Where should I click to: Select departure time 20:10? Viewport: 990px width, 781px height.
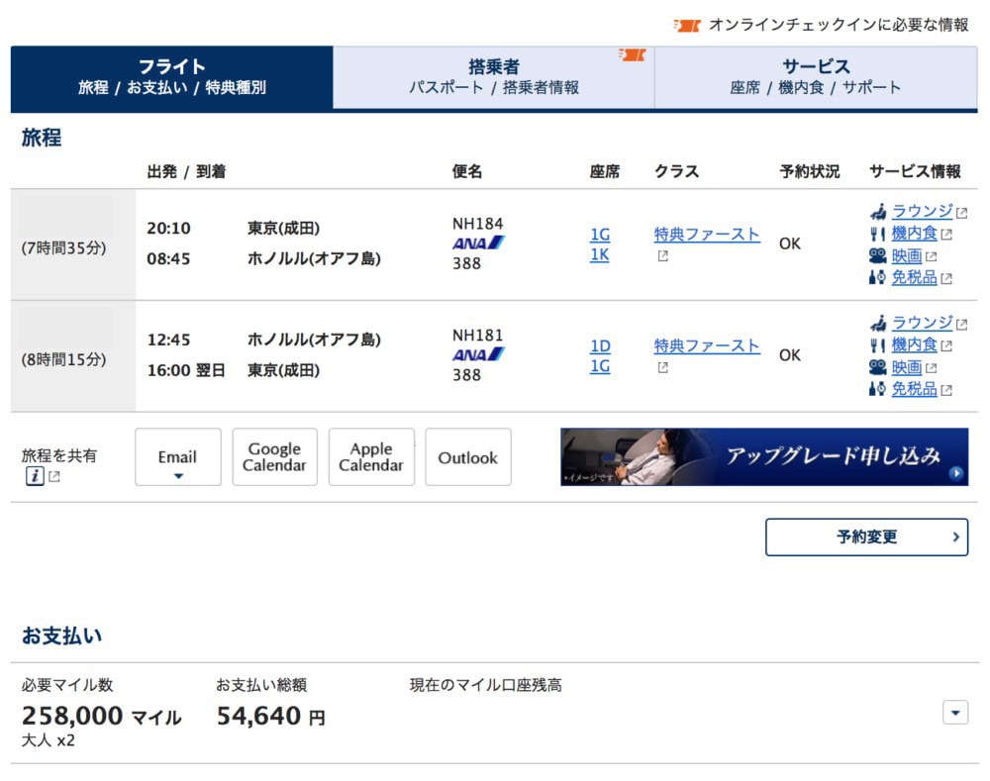(168, 228)
